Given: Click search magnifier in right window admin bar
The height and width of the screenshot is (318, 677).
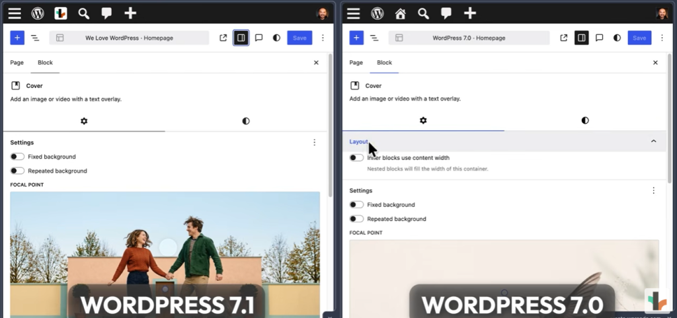Looking at the screenshot, I should pos(423,13).
